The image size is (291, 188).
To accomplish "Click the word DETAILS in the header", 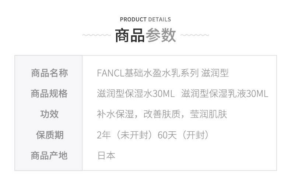I will click(159, 19).
